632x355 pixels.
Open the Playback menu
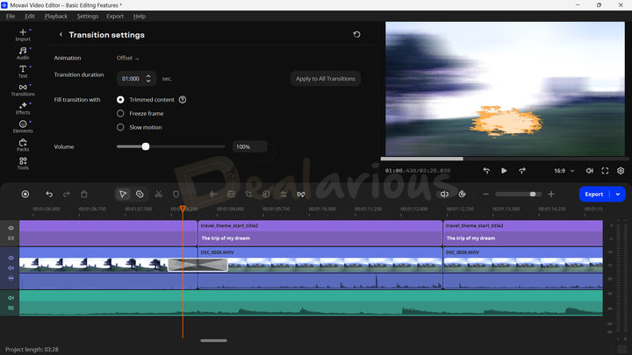[x=56, y=16]
